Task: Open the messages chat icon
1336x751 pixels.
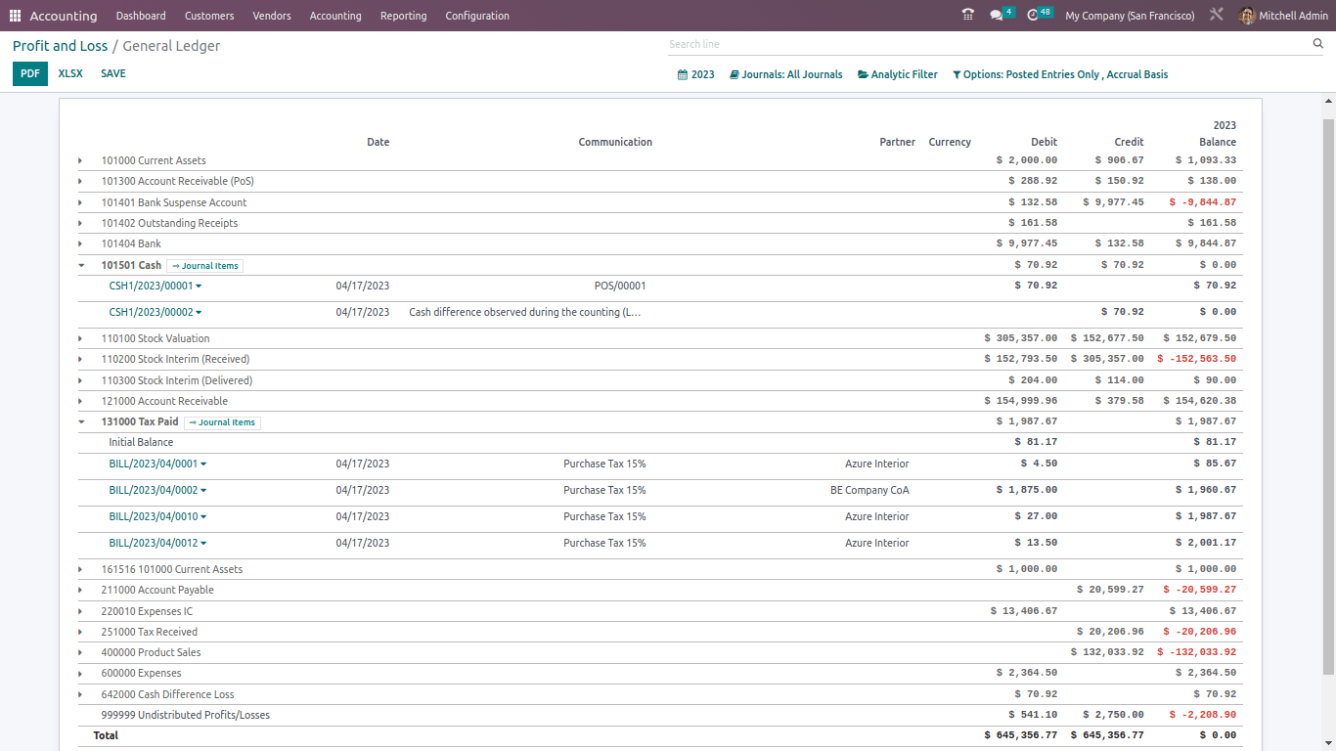Action: (997, 16)
